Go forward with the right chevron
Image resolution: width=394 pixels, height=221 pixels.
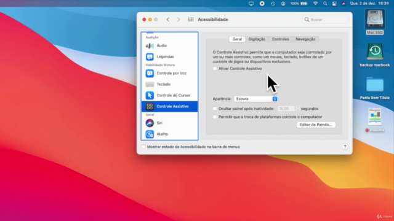(x=179, y=20)
